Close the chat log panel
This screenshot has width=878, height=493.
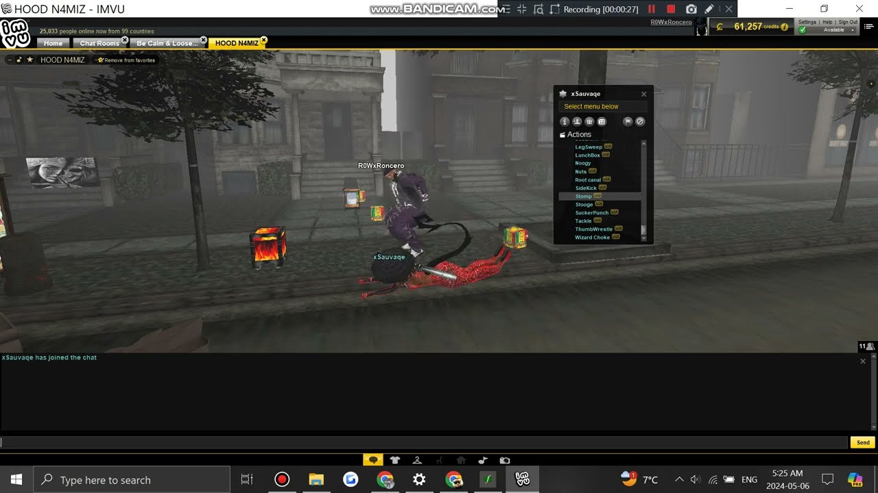click(863, 362)
